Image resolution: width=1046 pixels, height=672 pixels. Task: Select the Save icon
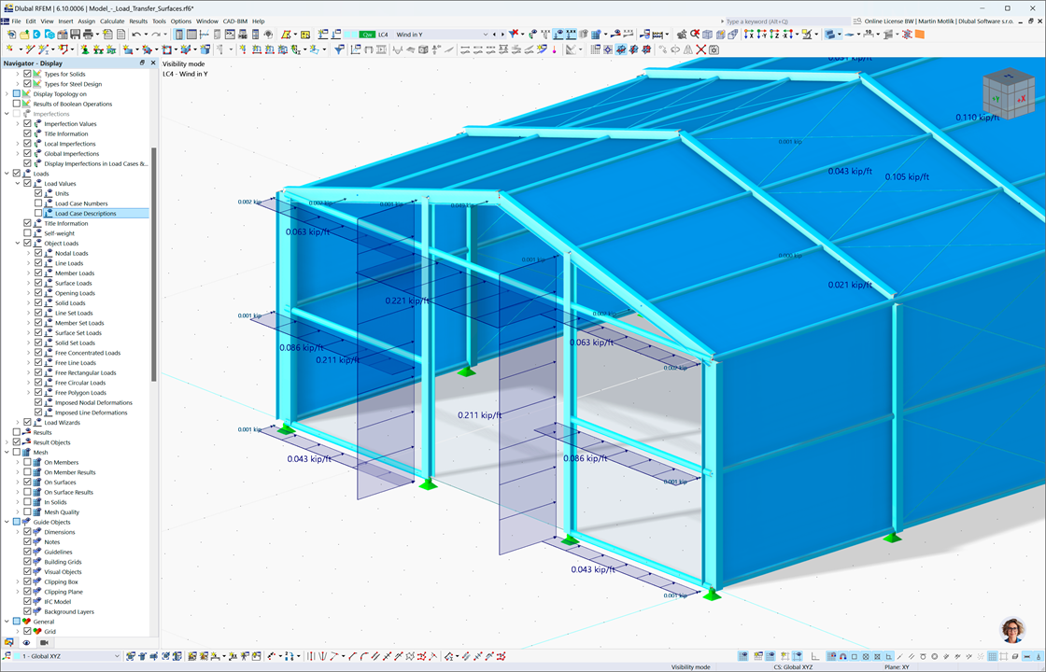click(76, 35)
